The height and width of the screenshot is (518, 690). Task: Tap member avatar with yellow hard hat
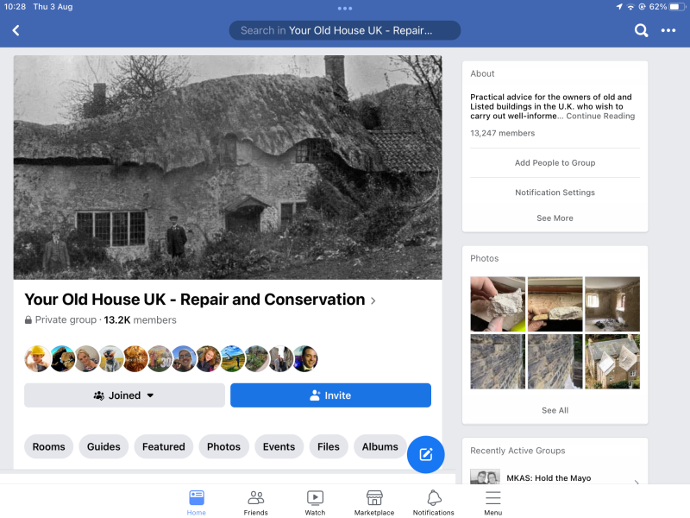point(37,358)
